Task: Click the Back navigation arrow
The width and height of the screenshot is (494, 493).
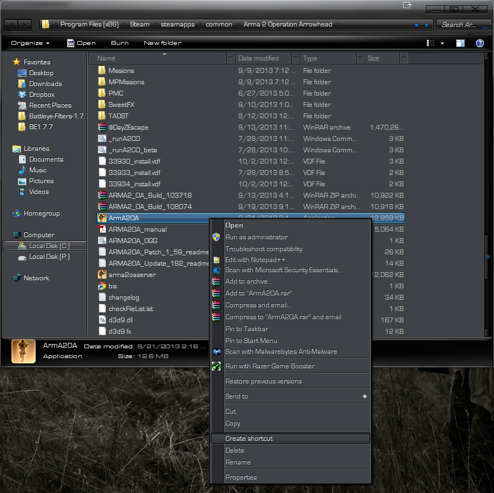Action: (11, 25)
